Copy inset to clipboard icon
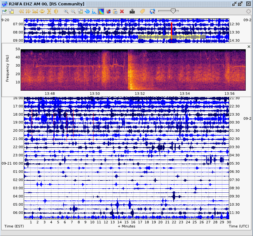 click(115, 11)
